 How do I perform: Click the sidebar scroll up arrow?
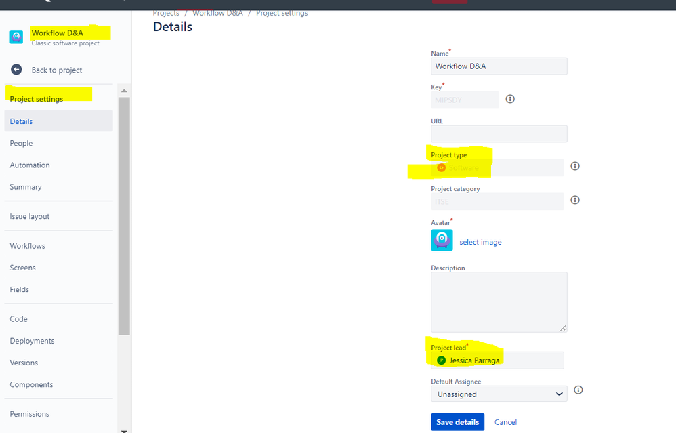tap(124, 91)
